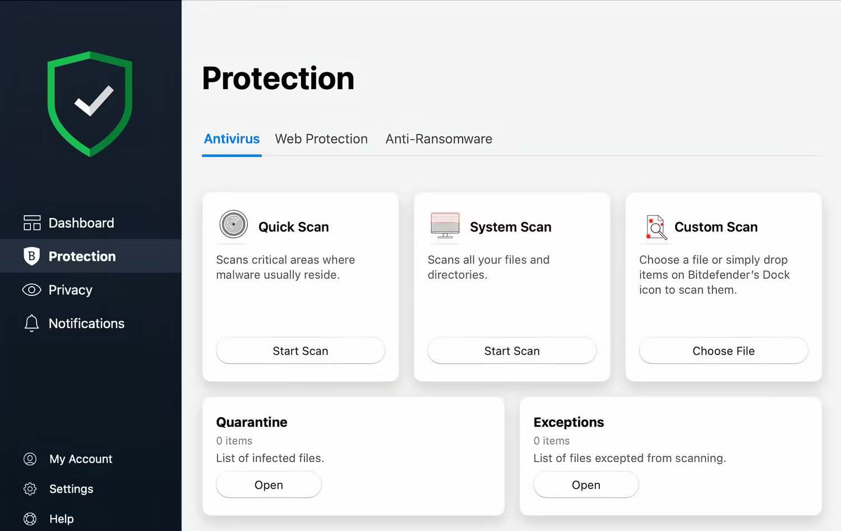Start a Quick Scan
The height and width of the screenshot is (531, 841).
coord(300,350)
